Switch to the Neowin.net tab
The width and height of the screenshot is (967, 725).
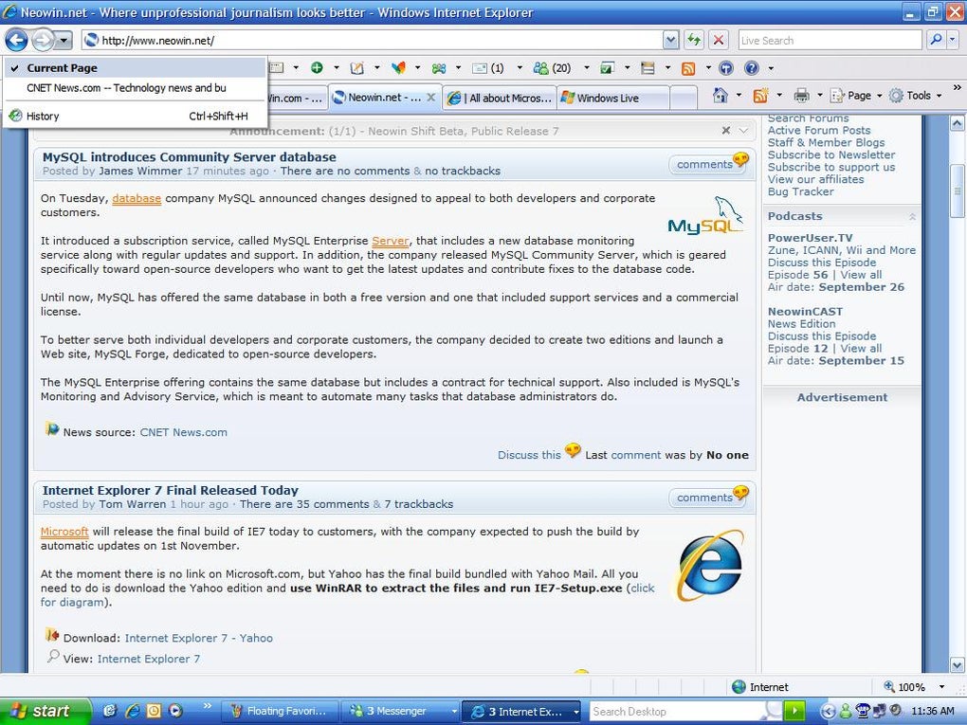[377, 98]
